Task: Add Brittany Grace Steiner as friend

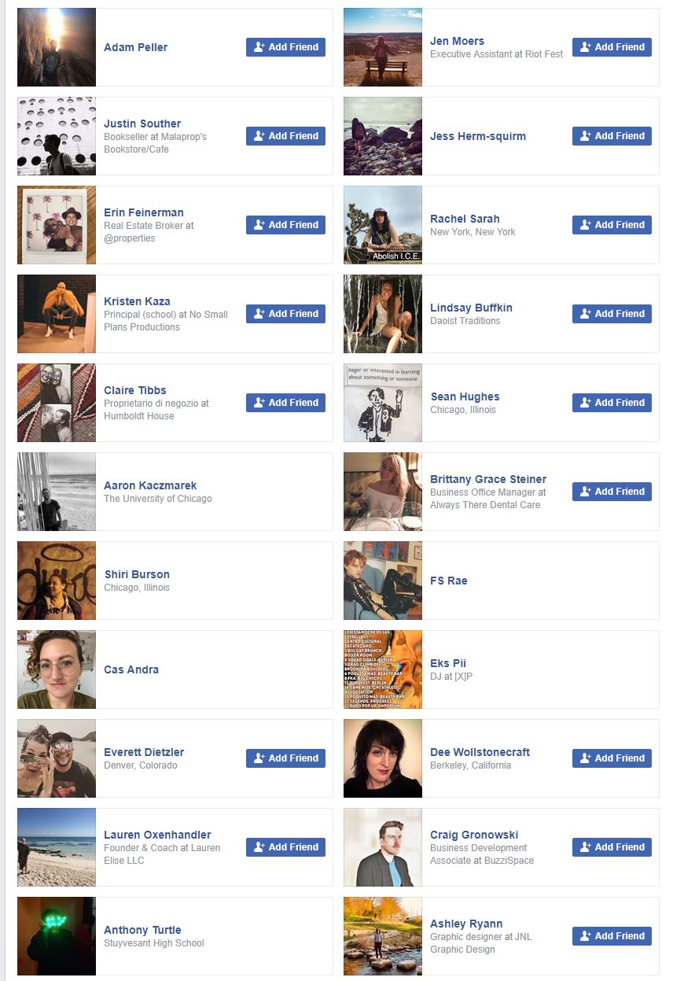Action: pos(612,492)
